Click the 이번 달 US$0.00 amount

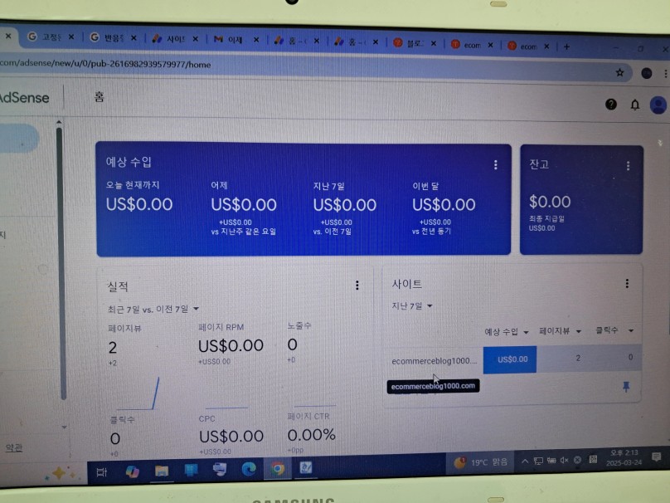click(x=444, y=205)
